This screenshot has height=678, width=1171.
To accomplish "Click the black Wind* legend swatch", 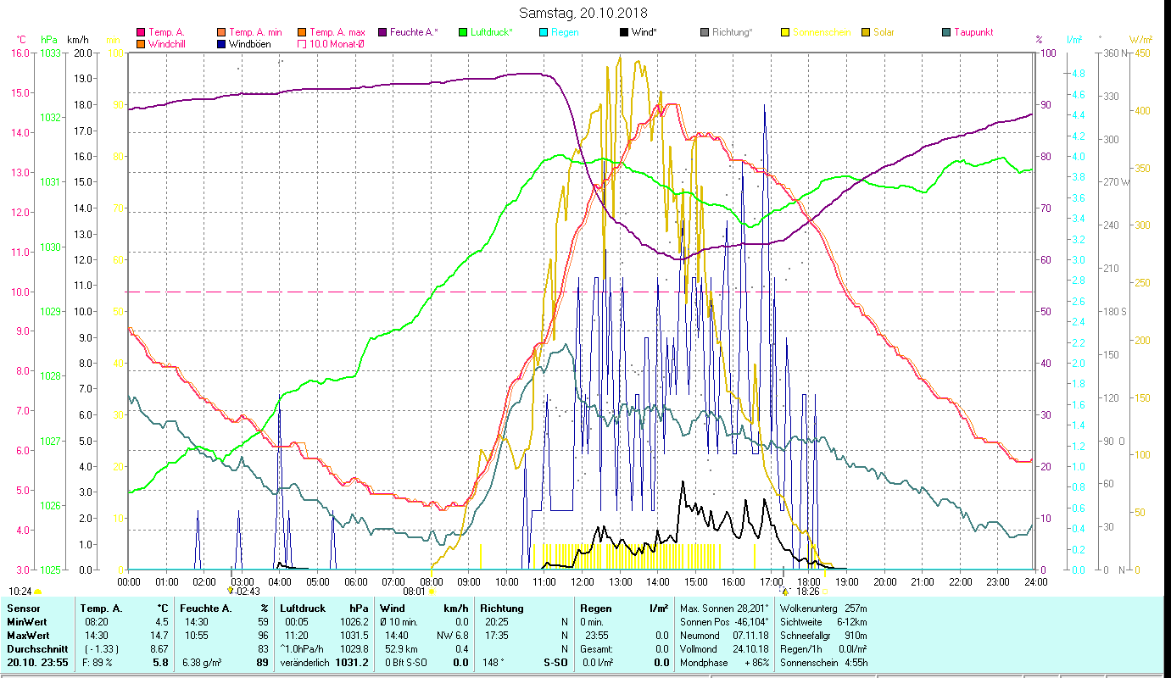I will (623, 33).
